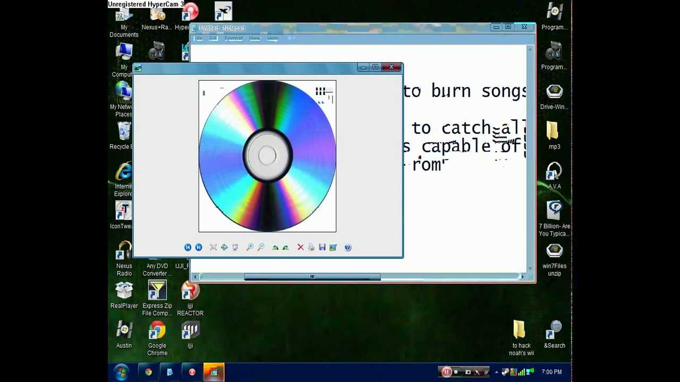Click the 7:00 PM taskbar clock
The width and height of the screenshot is (680, 382).
pos(551,372)
